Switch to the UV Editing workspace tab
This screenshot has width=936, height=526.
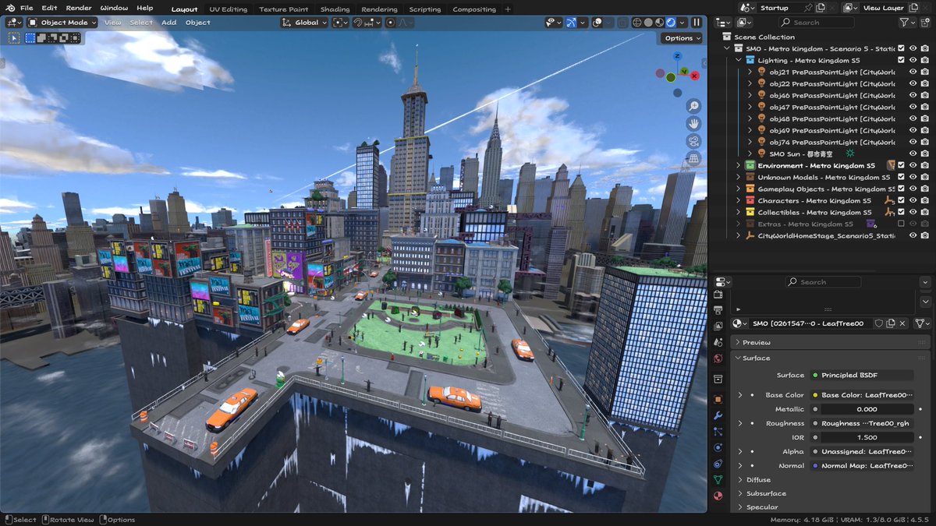point(229,9)
